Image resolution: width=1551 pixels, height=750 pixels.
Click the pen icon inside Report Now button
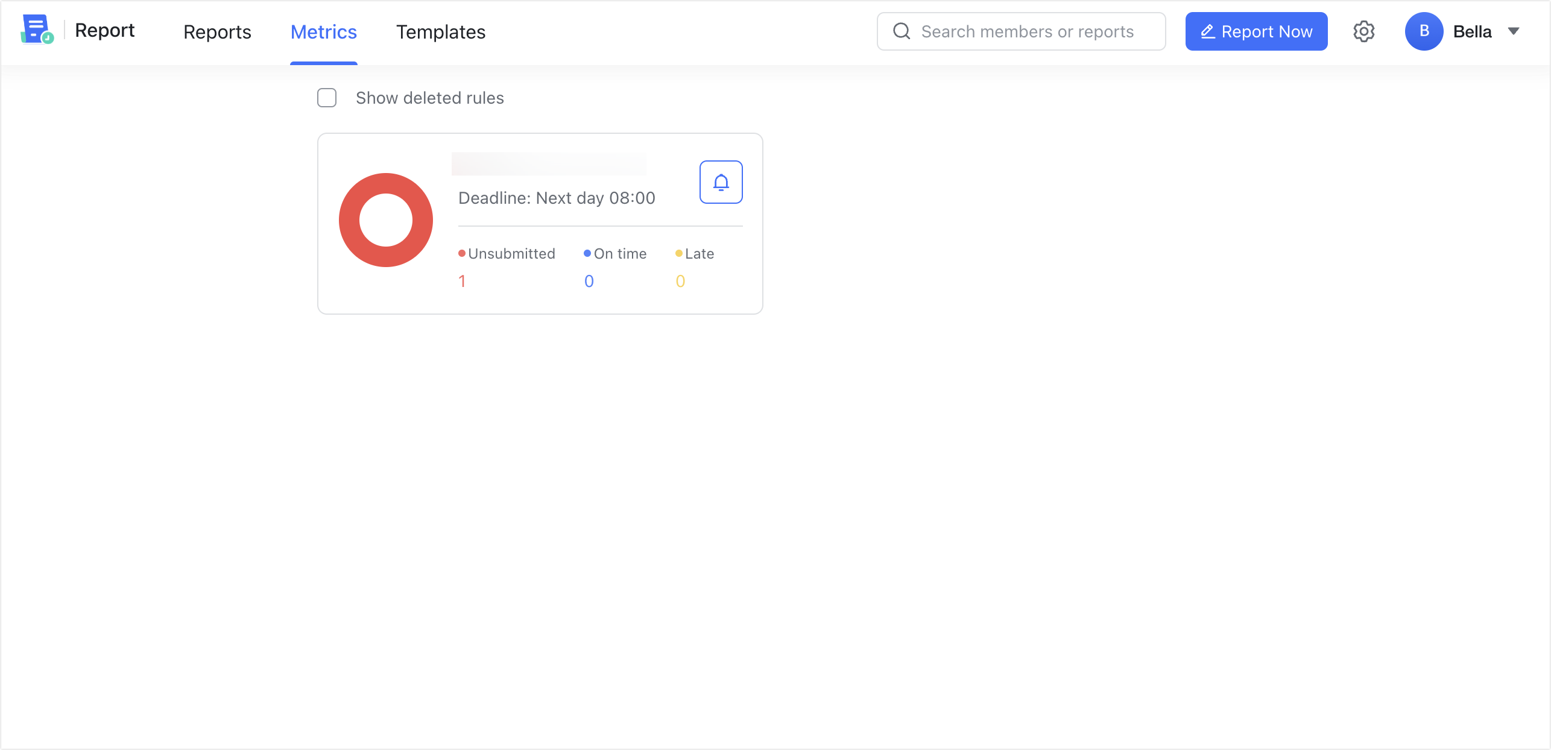click(1209, 31)
